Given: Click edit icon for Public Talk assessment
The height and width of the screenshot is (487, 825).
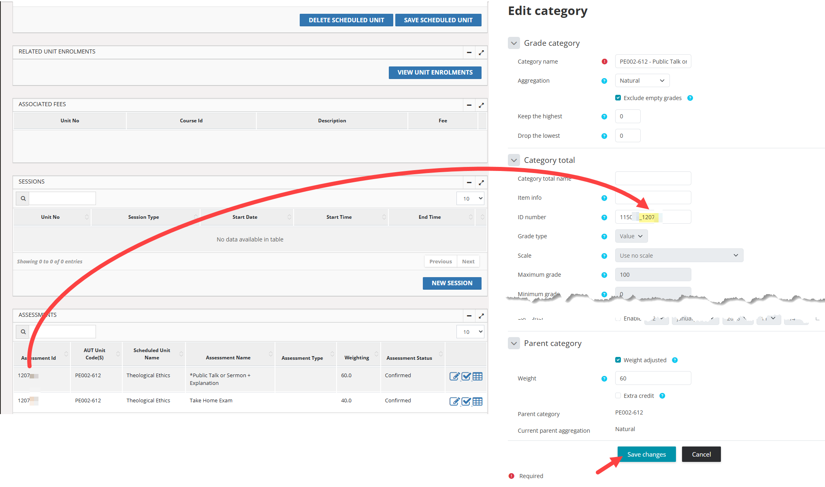Looking at the screenshot, I should pyautogui.click(x=454, y=376).
